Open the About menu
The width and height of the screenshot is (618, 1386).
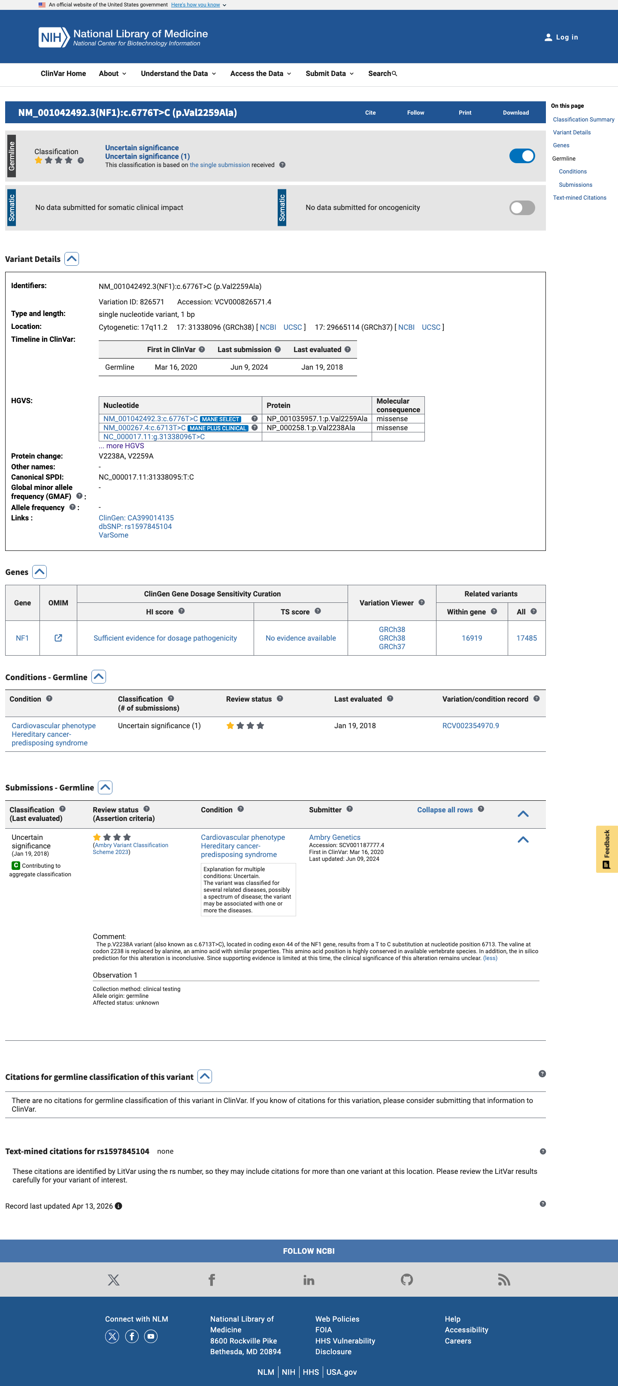pyautogui.click(x=112, y=74)
